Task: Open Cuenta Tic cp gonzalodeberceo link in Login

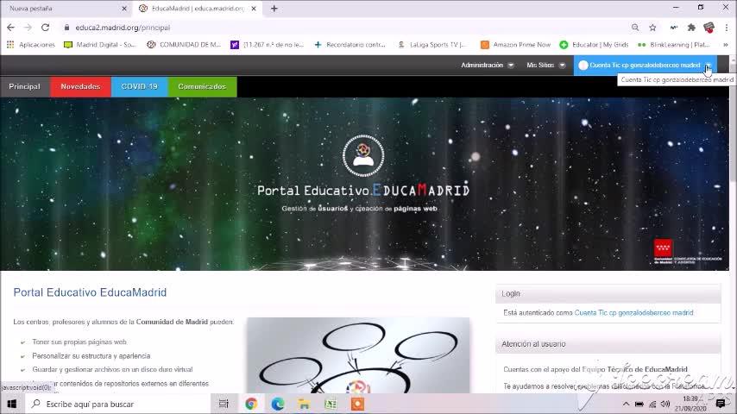Action: coord(633,313)
